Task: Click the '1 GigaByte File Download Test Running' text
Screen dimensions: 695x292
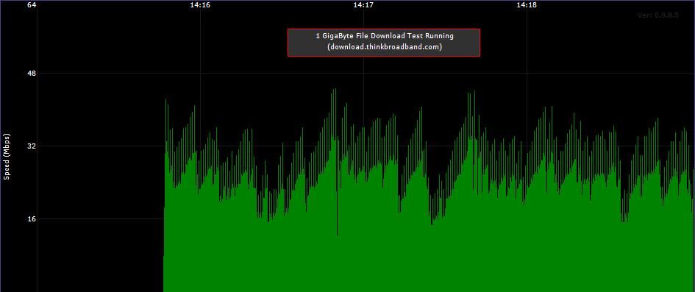Action: point(385,36)
